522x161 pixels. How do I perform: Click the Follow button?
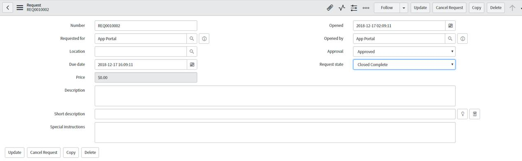coord(387,7)
